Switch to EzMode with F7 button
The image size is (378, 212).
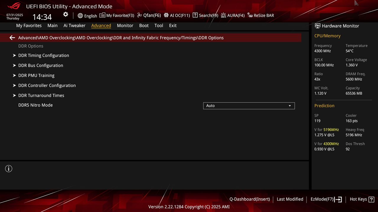[326, 199]
